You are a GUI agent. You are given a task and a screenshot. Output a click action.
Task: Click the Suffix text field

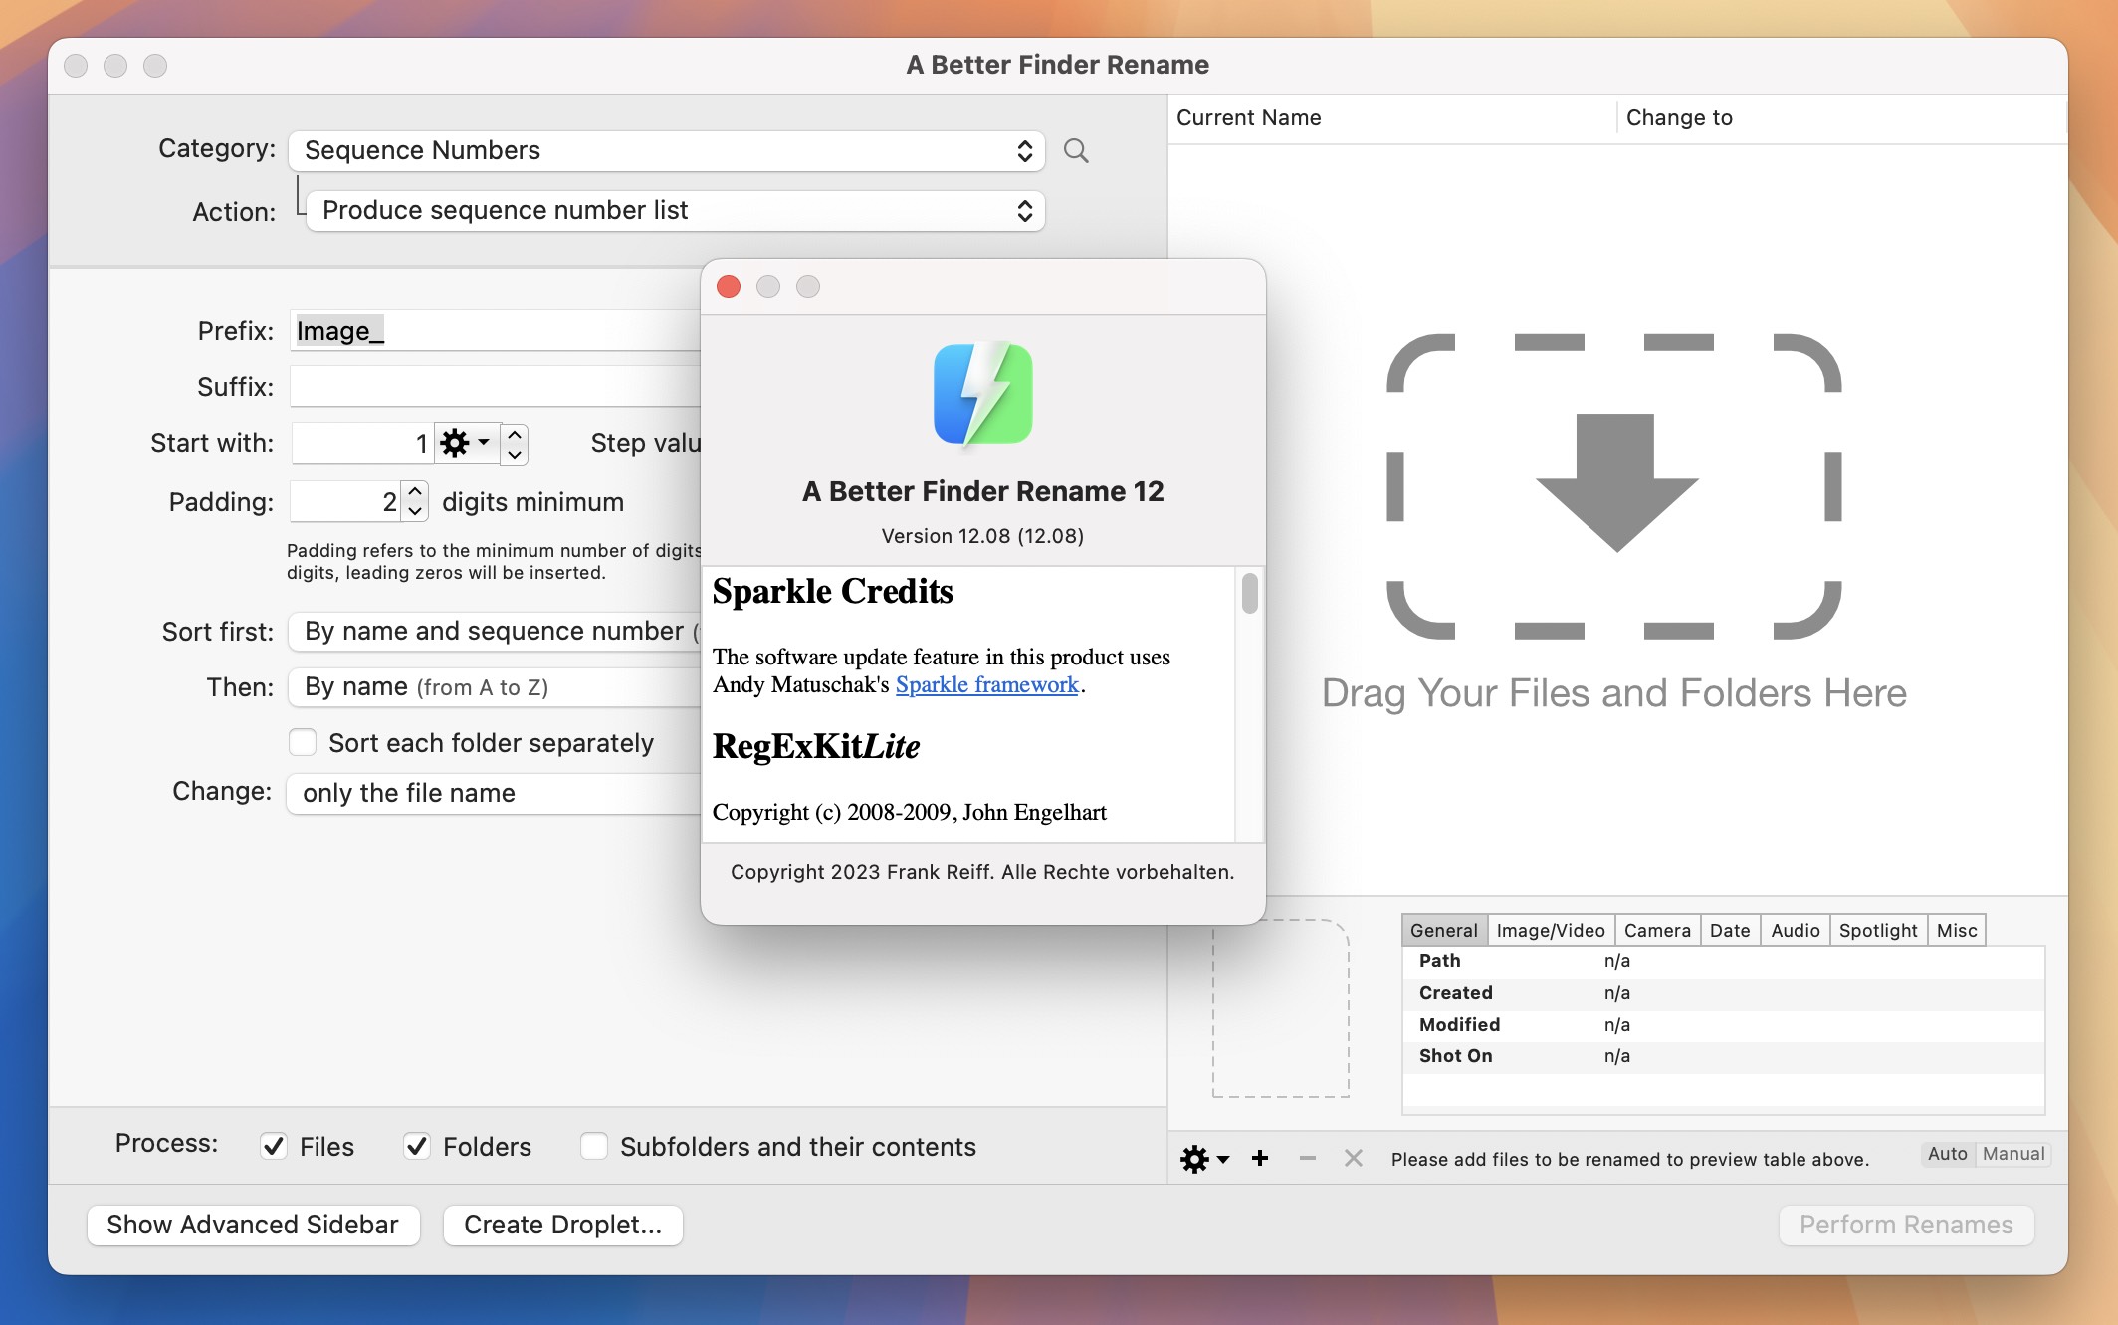(x=495, y=387)
